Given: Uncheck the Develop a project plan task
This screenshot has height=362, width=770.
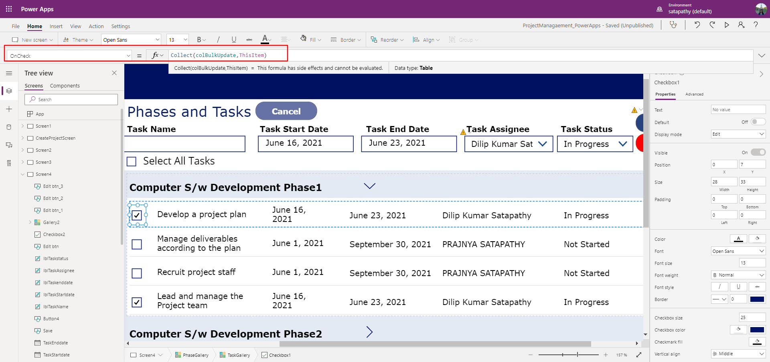Looking at the screenshot, I should point(137,216).
